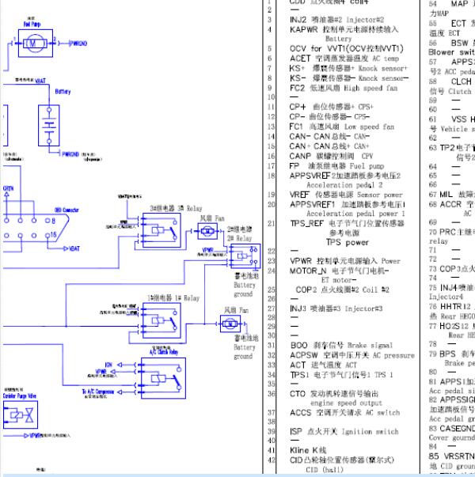This screenshot has width=475, height=477.
Task: Click the A/C Clutch Relay symbol
Action: 163,378
